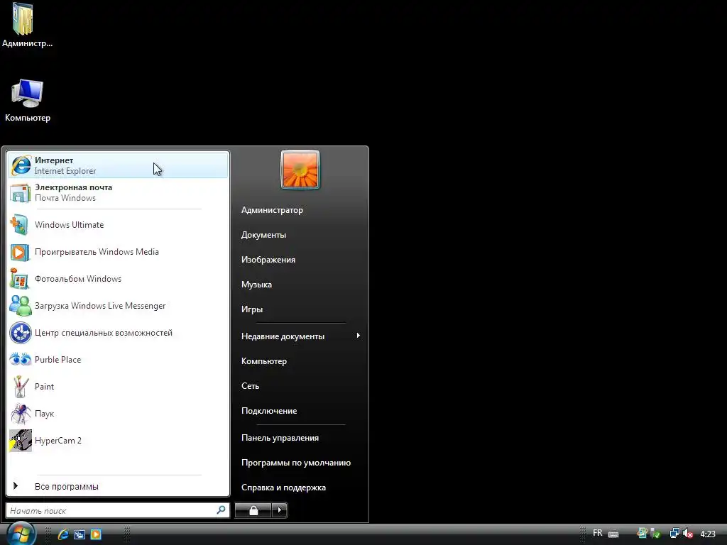Click Подключение link

coord(269,411)
